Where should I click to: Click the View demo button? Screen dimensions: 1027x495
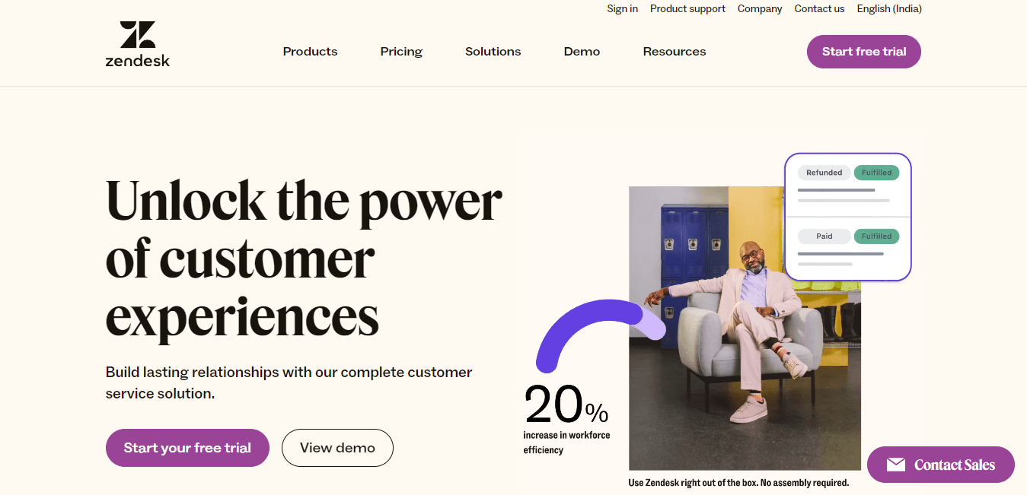(x=337, y=448)
